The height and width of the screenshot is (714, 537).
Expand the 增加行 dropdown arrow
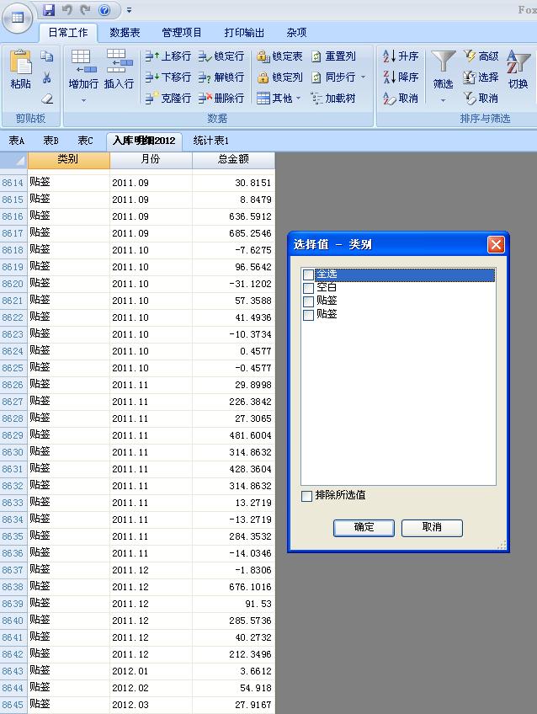tap(83, 100)
